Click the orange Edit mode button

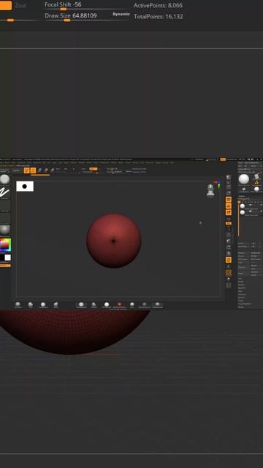pyautogui.click(x=26, y=170)
